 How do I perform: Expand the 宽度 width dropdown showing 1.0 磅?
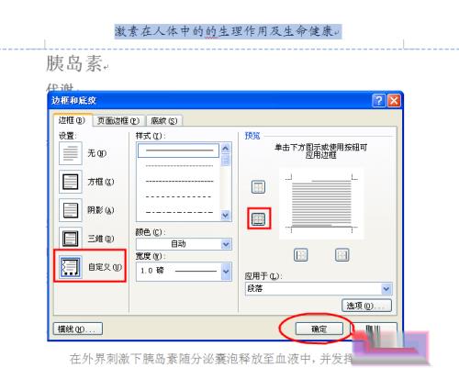[x=184, y=271]
